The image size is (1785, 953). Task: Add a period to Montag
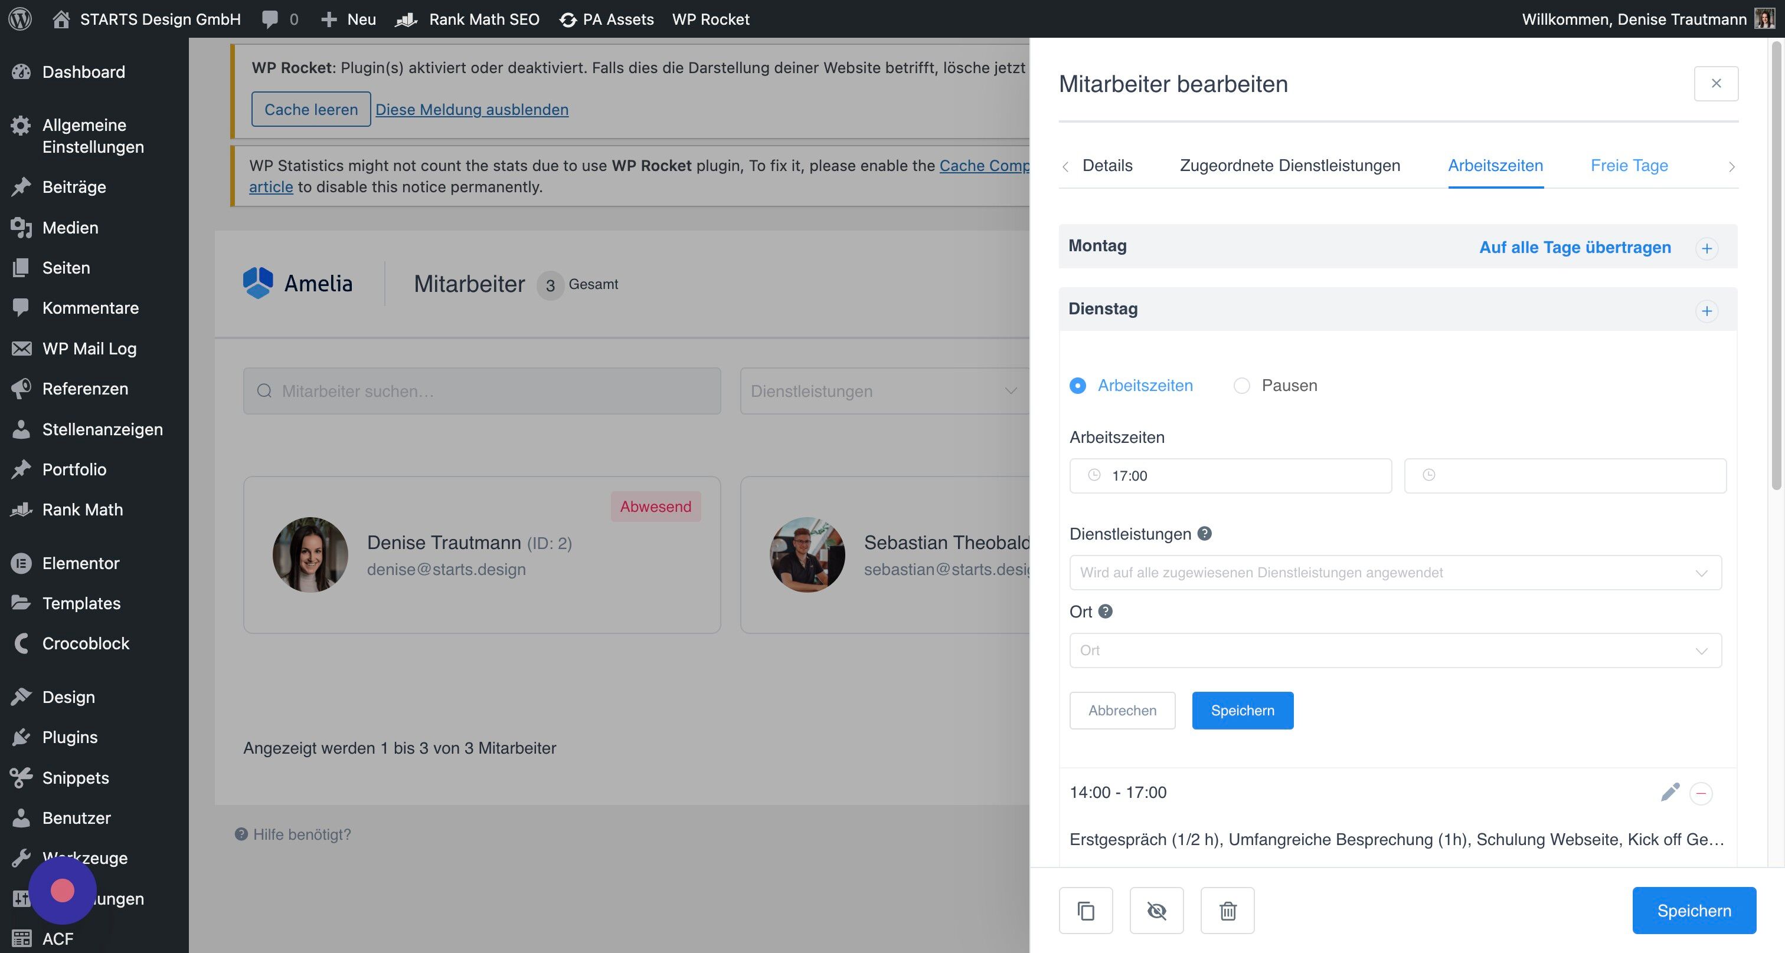tap(1706, 248)
